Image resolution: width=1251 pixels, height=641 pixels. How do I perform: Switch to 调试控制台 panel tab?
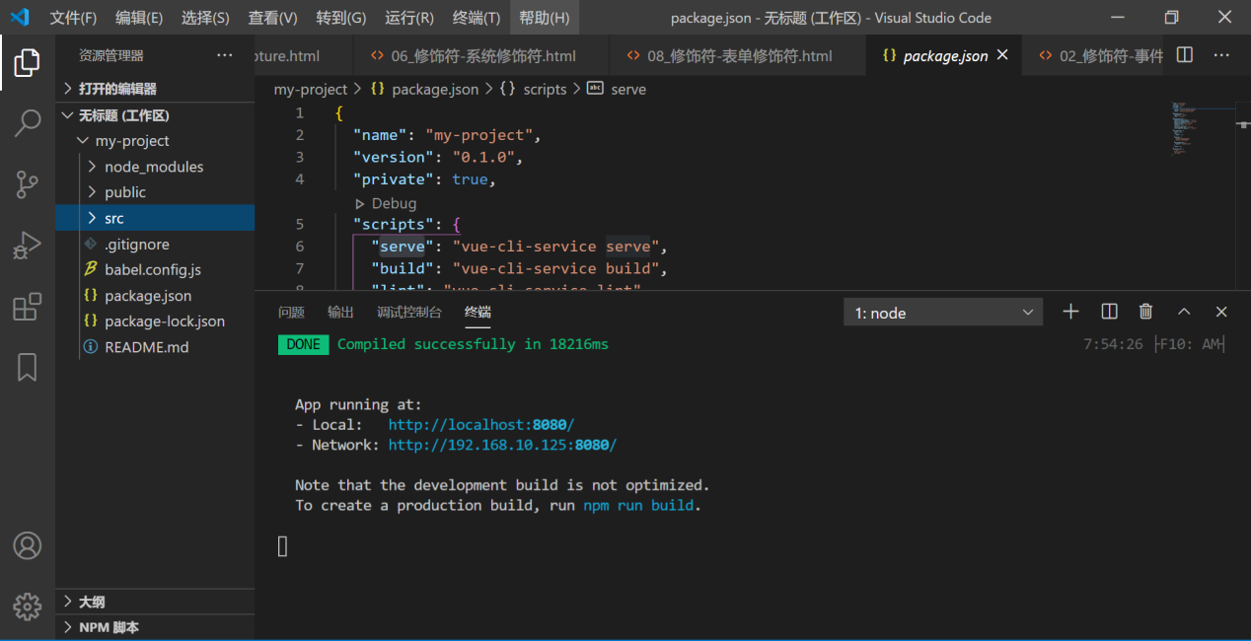409,312
